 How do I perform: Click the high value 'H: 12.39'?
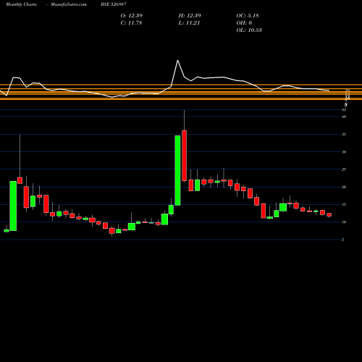point(190,16)
